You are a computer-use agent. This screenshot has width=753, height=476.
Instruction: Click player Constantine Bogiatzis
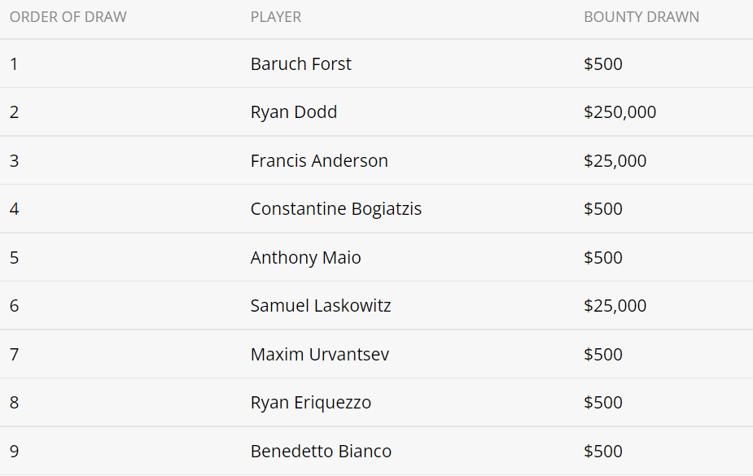point(336,209)
